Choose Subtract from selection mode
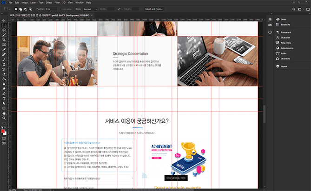 click(x=26, y=9)
